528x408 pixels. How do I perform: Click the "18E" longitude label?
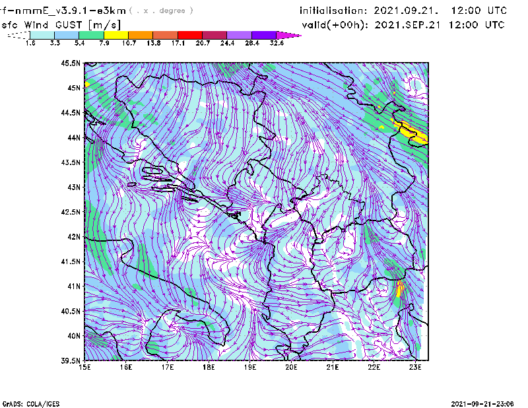(x=209, y=367)
